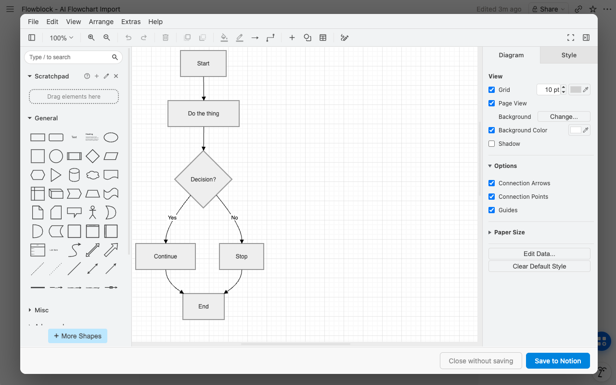616x385 pixels.
Task: Select the diamond shape in General
Action: (92, 156)
